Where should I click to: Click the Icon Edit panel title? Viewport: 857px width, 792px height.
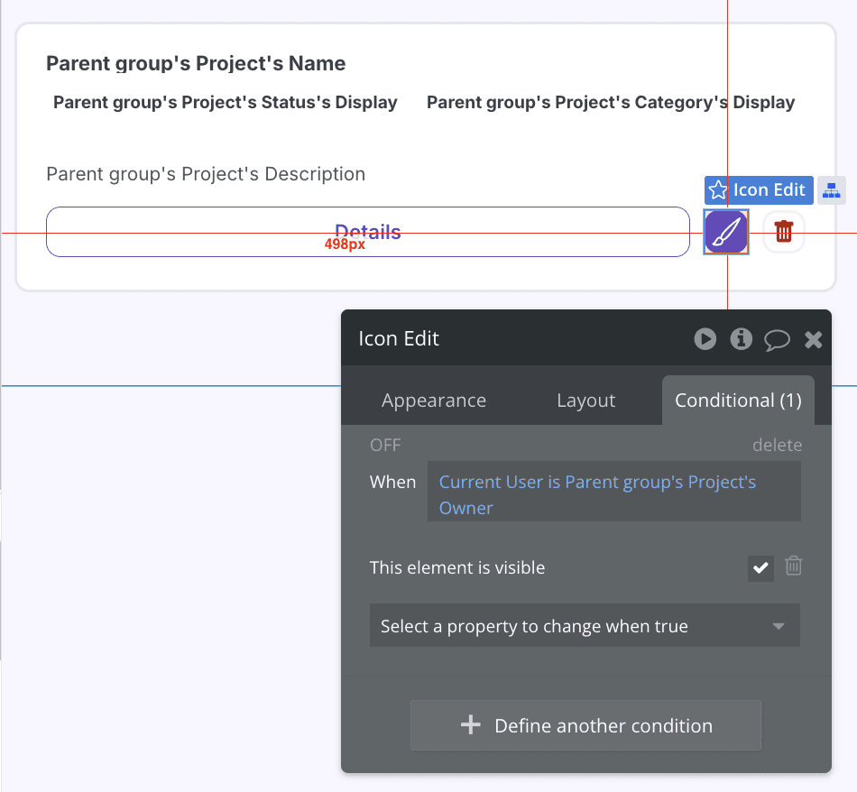(399, 338)
